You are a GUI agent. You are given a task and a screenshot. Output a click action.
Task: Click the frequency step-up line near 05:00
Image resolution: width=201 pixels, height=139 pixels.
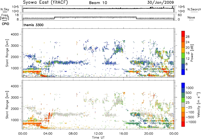pos(55,18)
